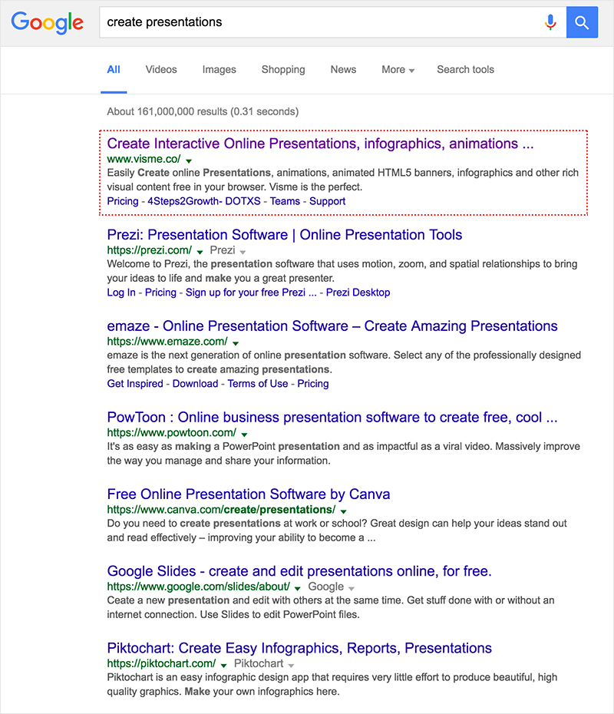The height and width of the screenshot is (714, 614).
Task: Click the blue magnifier search button
Action: click(582, 21)
